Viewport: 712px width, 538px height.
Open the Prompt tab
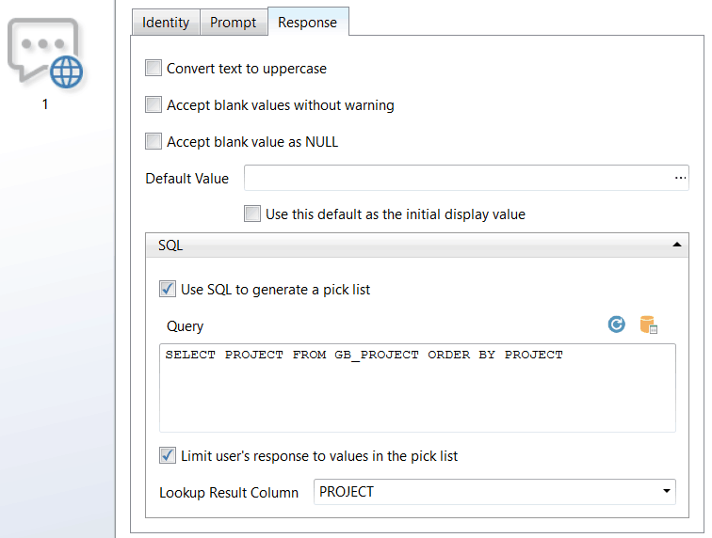(233, 23)
